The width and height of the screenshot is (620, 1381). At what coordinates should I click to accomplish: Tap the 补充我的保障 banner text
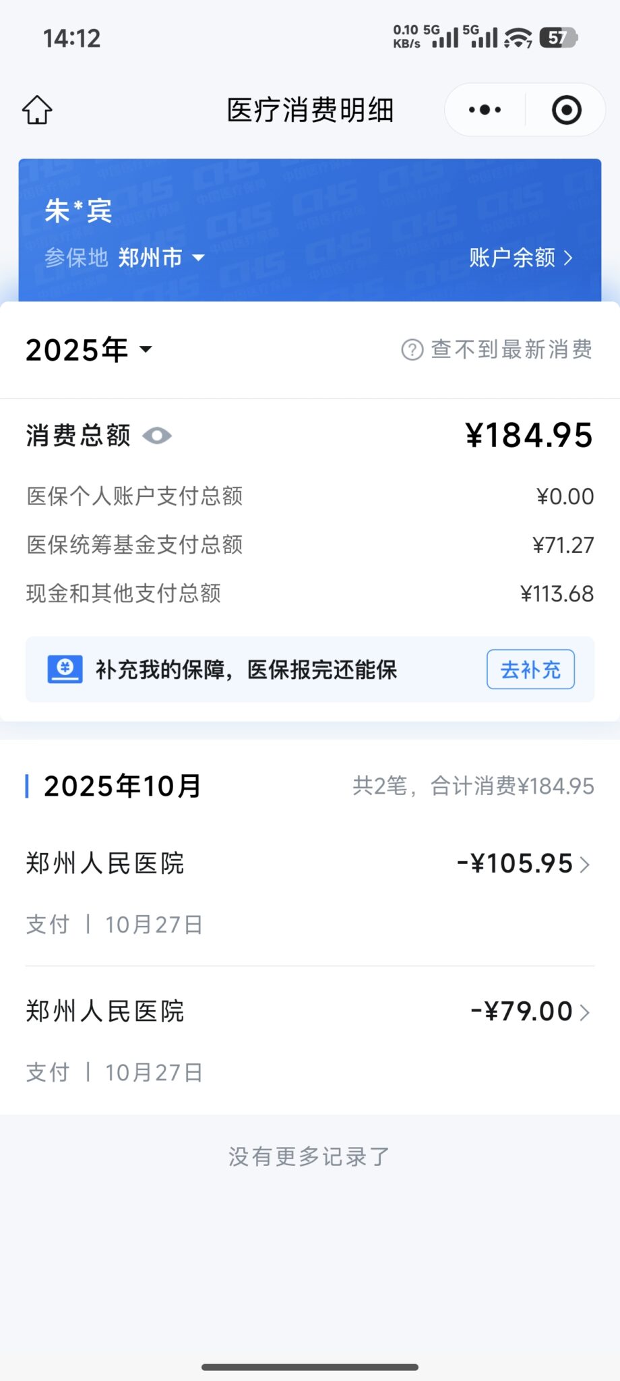[246, 670]
